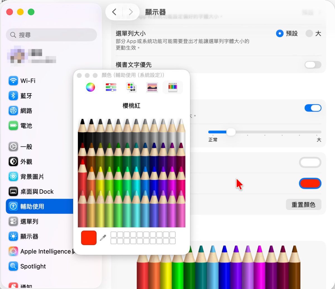
Task: Click the color picker title 顏色 bar
Action: coord(132,75)
